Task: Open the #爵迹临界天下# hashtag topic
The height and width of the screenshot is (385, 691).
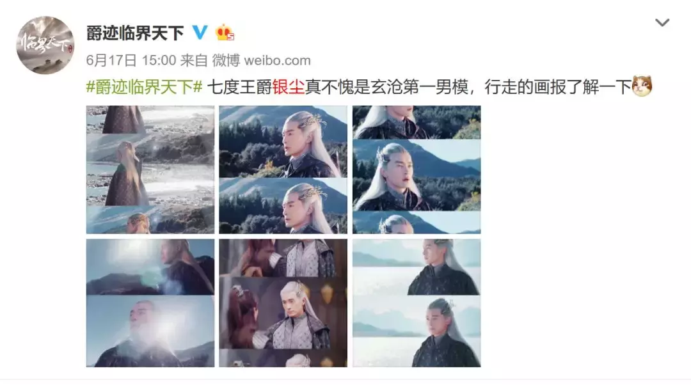Action: click(144, 87)
